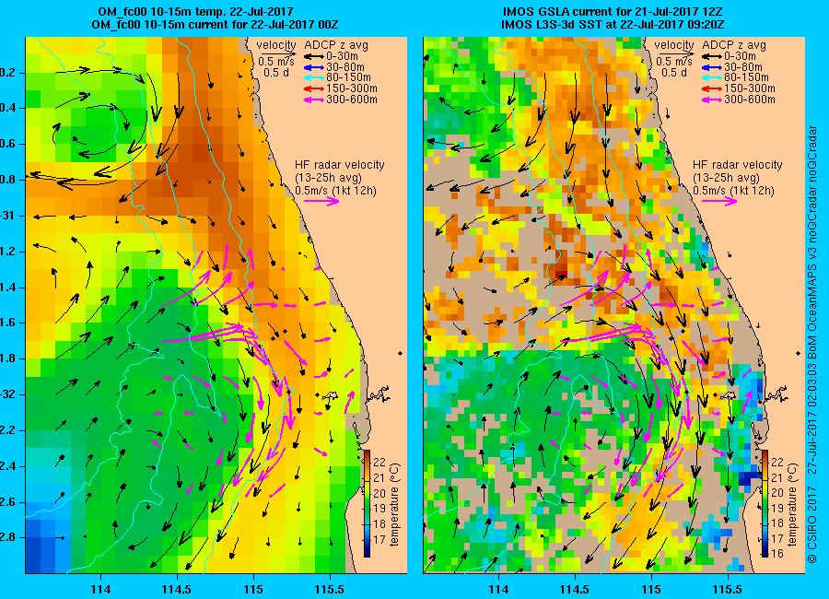Click latitude label -32 on the axis

(7, 394)
